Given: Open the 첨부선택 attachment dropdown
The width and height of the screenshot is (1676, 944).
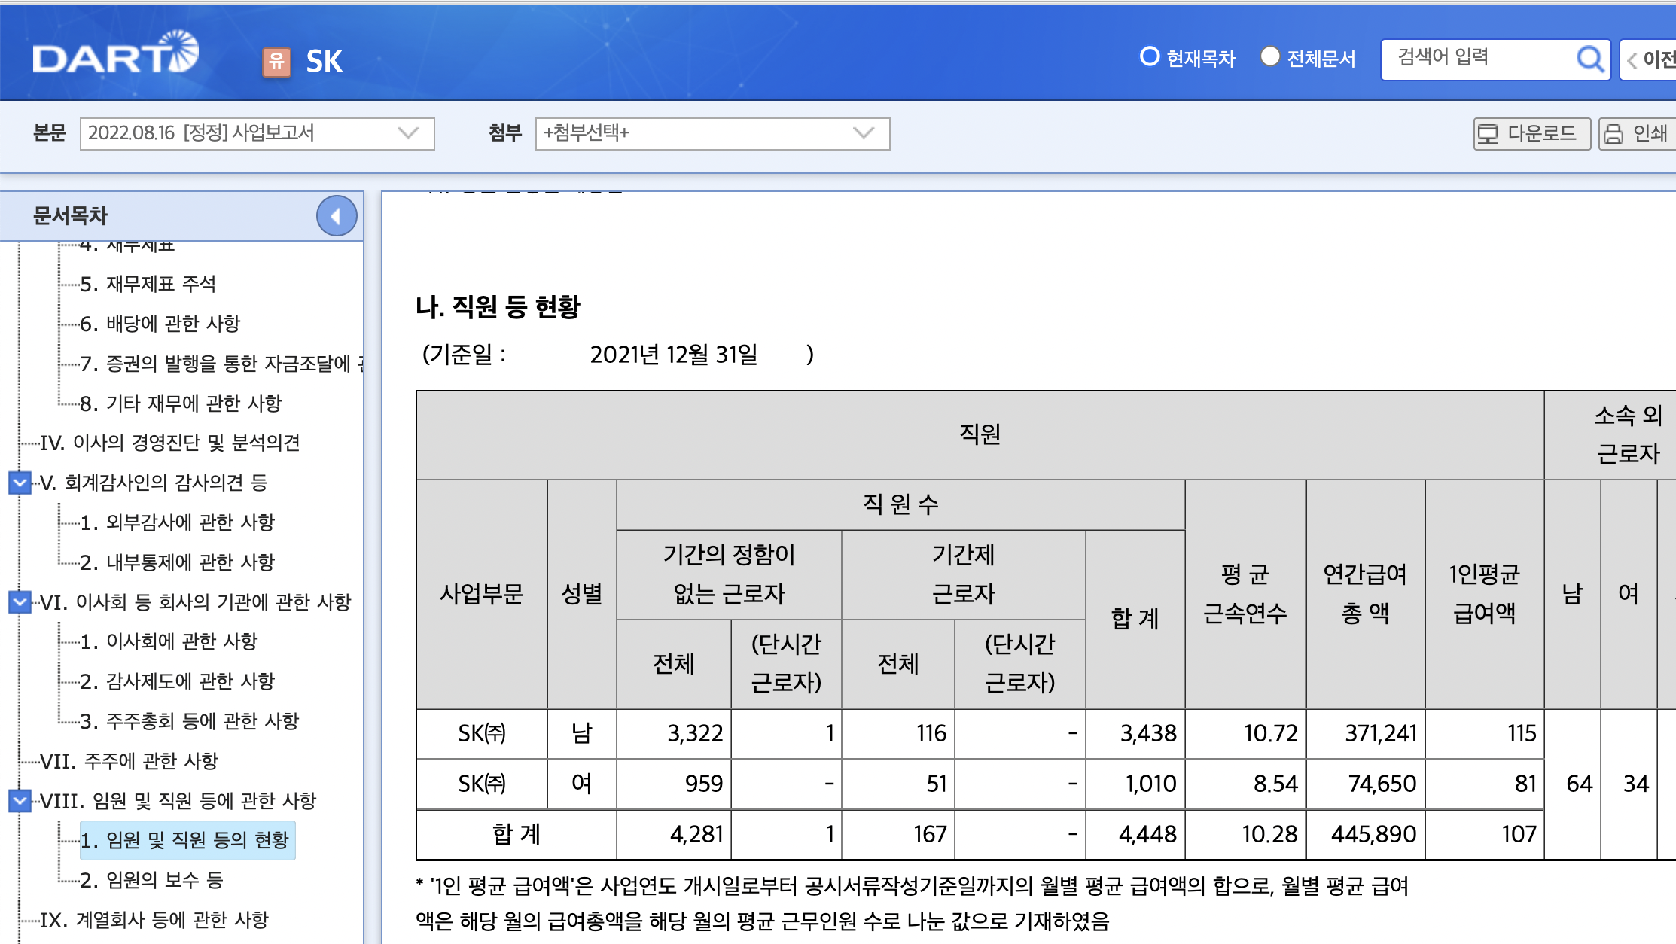Looking at the screenshot, I should (x=712, y=133).
